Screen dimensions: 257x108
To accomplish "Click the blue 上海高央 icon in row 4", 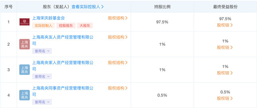I will coord(25,95).
